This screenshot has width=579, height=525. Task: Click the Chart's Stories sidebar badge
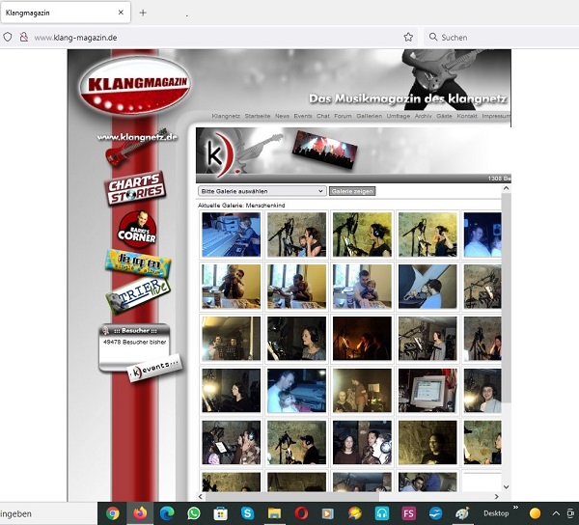(x=134, y=188)
